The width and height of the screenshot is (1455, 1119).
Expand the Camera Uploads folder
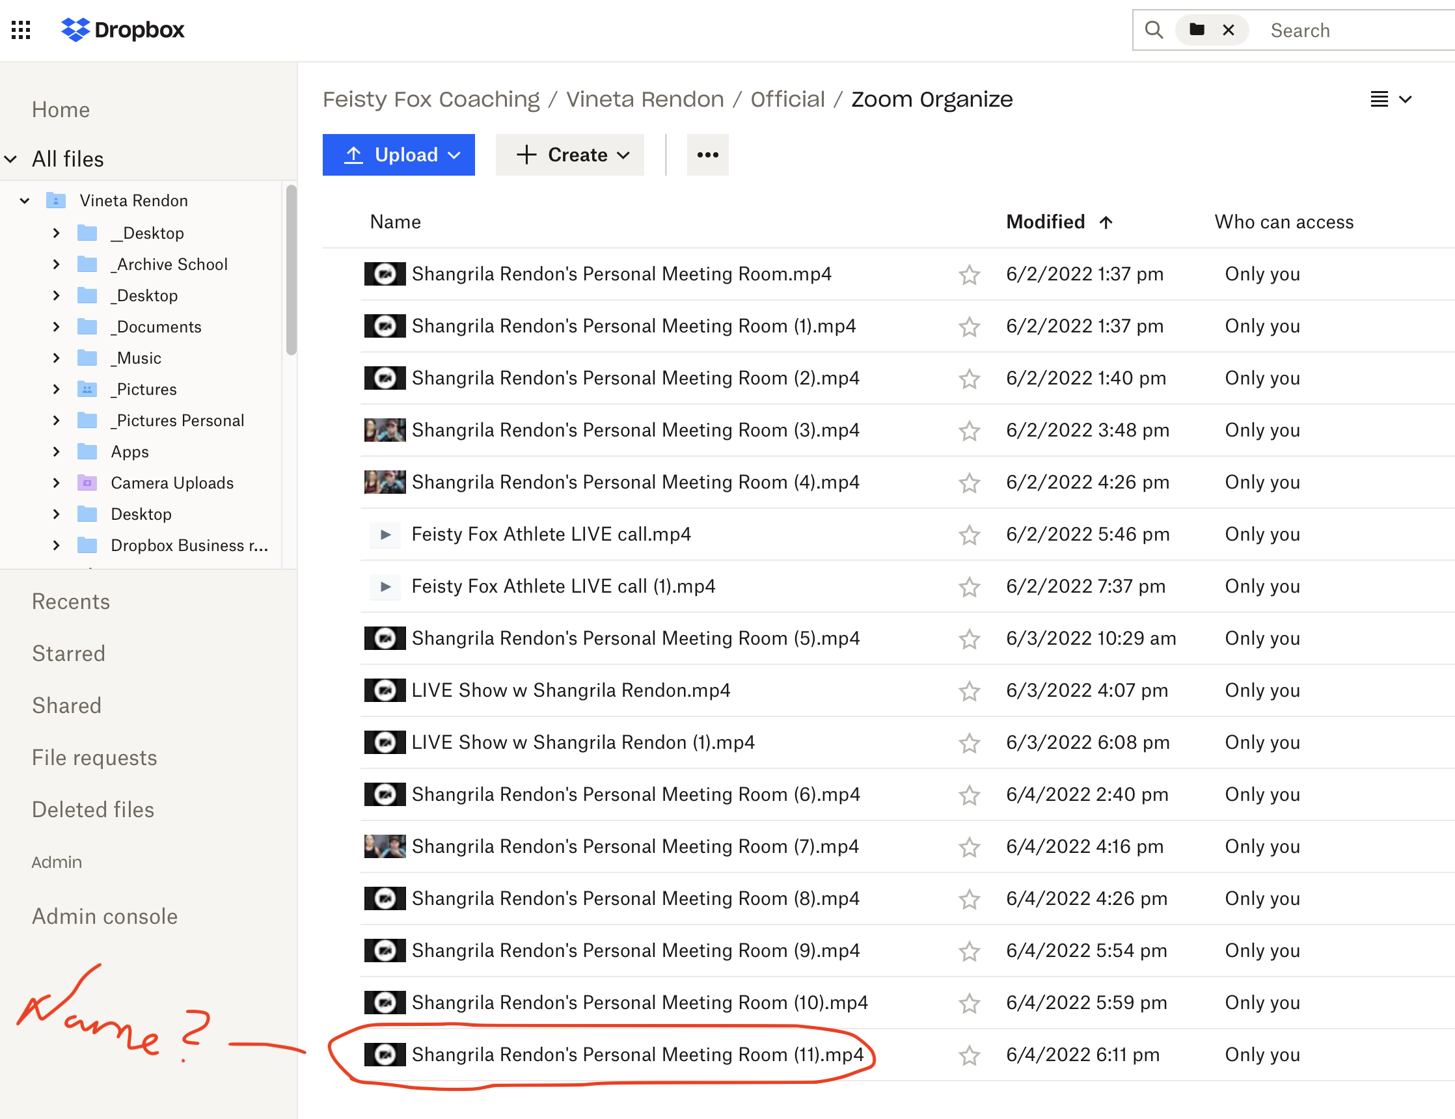click(x=56, y=483)
